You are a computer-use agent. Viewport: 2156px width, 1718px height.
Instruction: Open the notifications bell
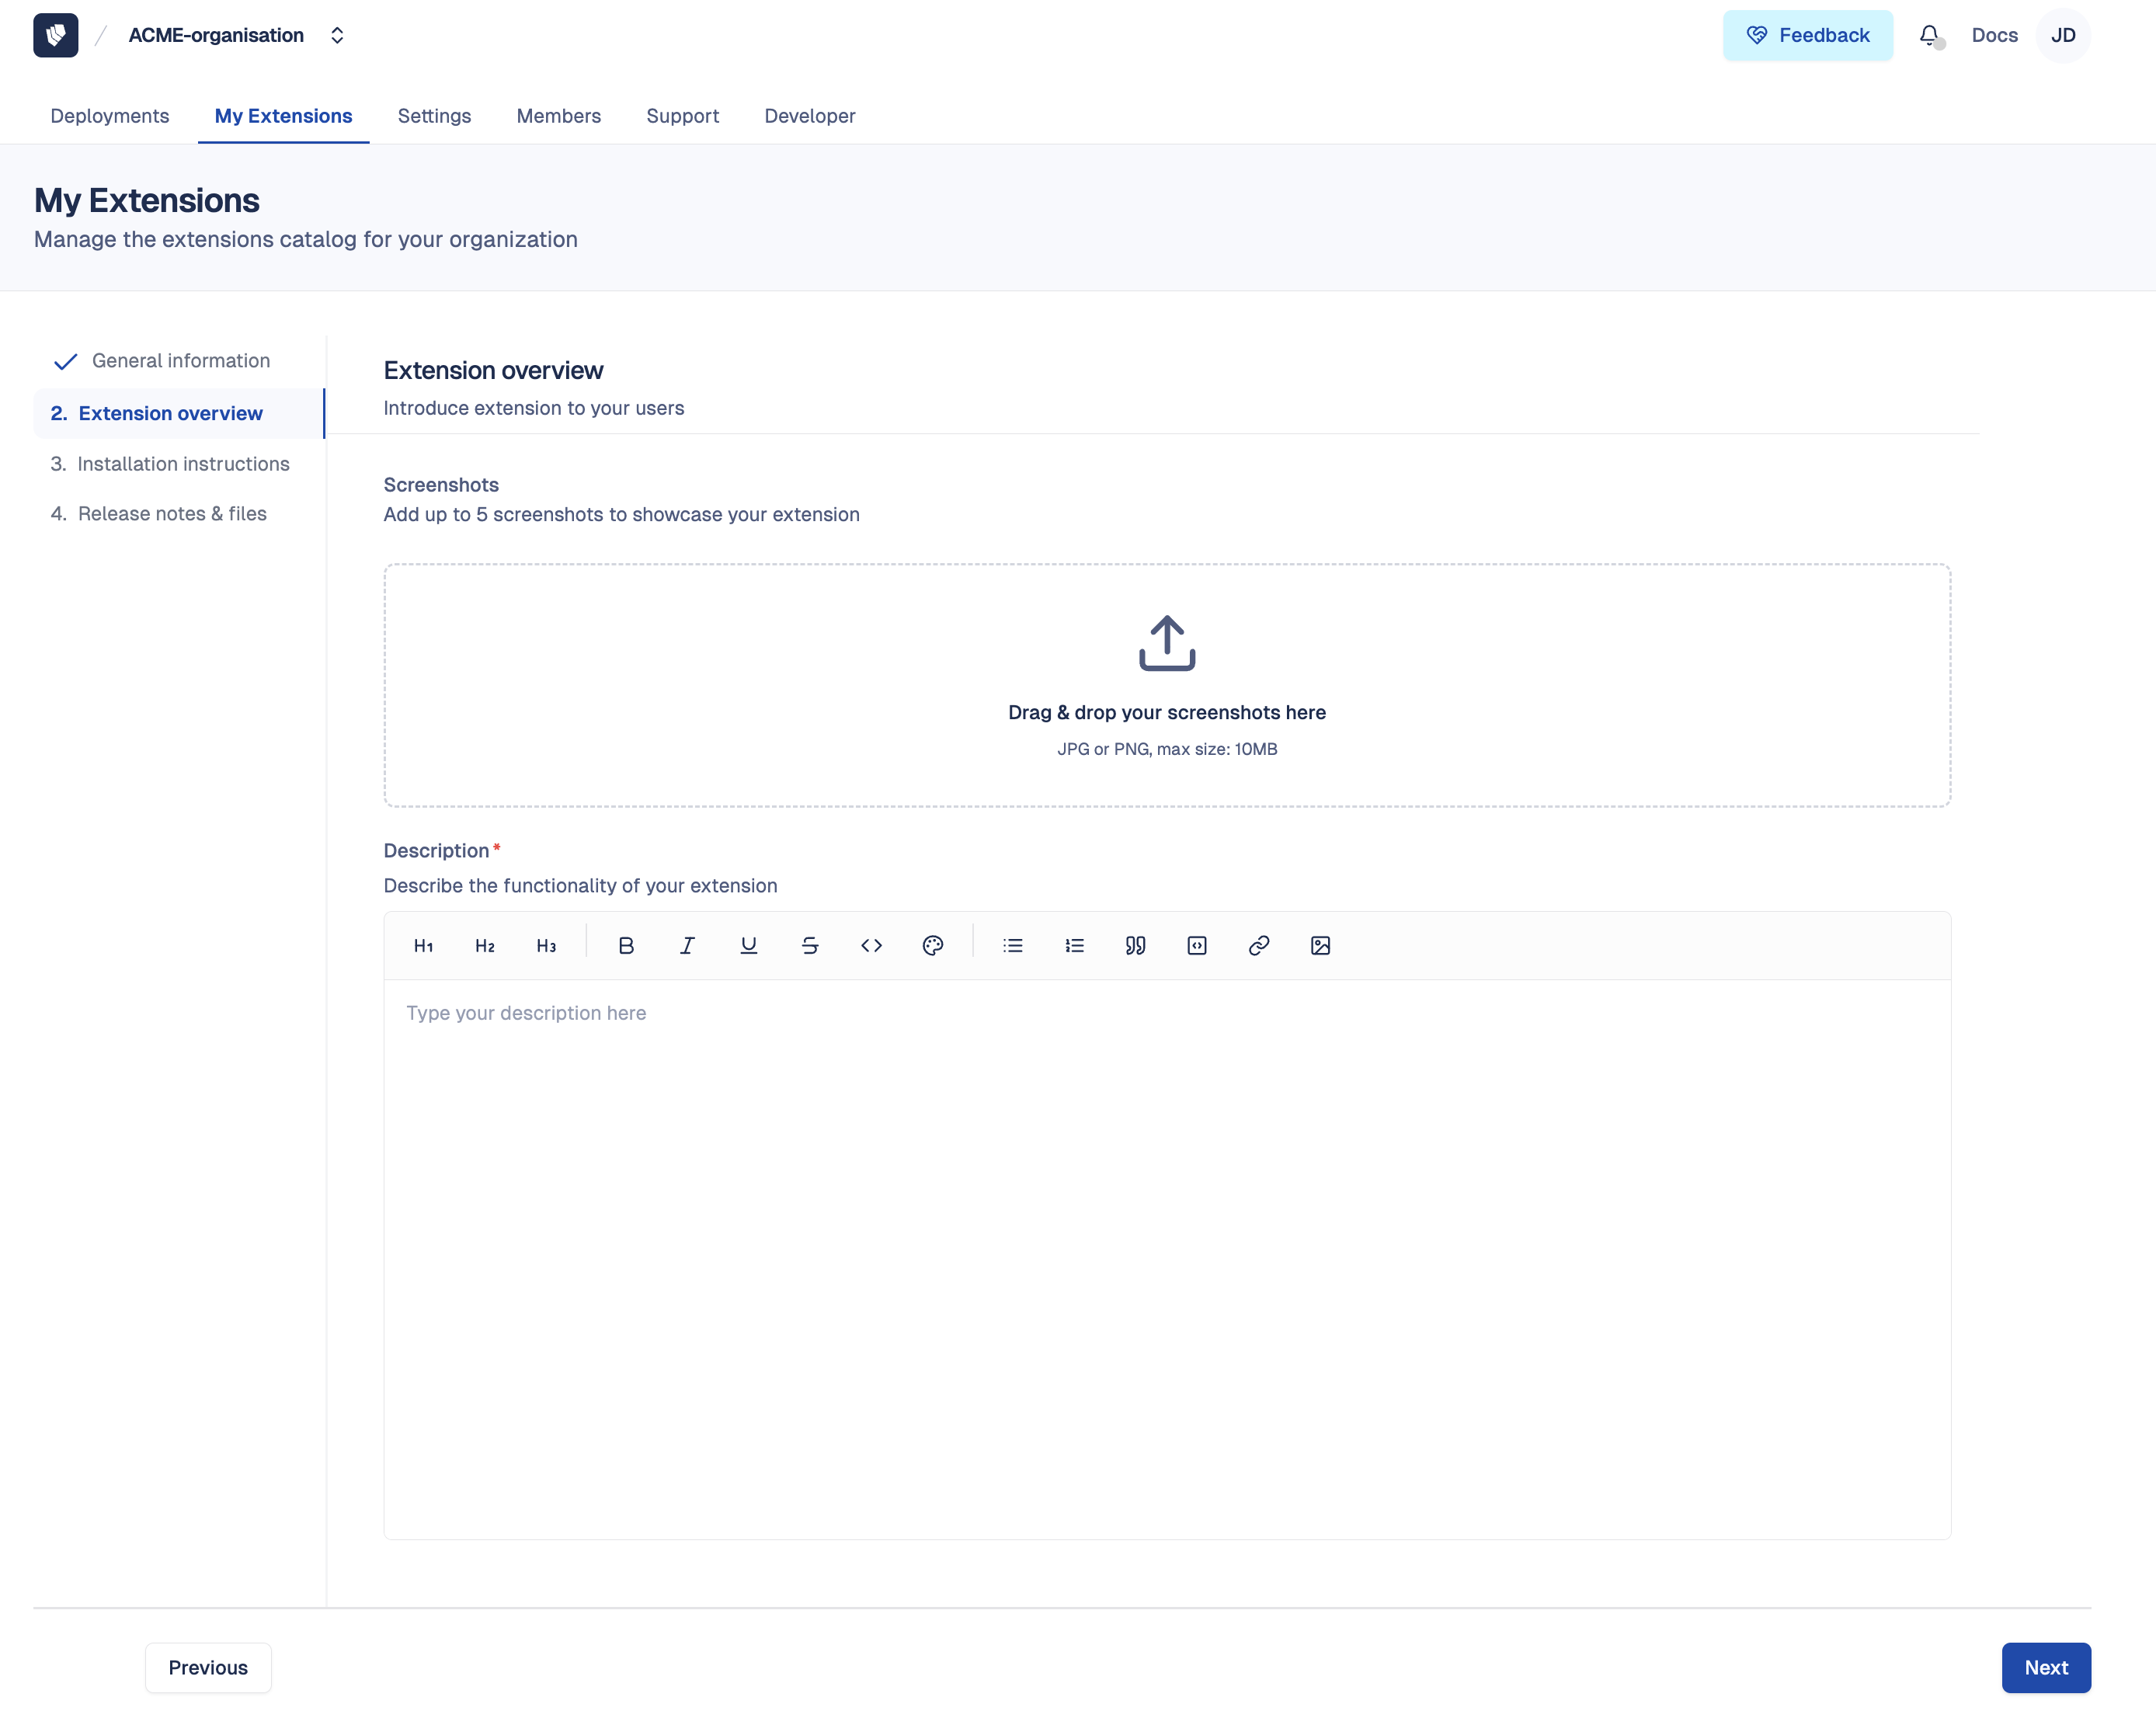[x=1930, y=35]
